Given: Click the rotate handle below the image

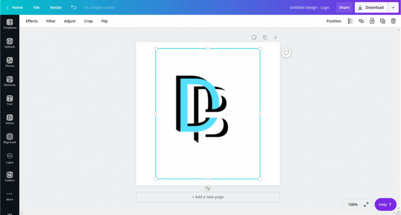Looking at the screenshot, I should [x=208, y=188].
